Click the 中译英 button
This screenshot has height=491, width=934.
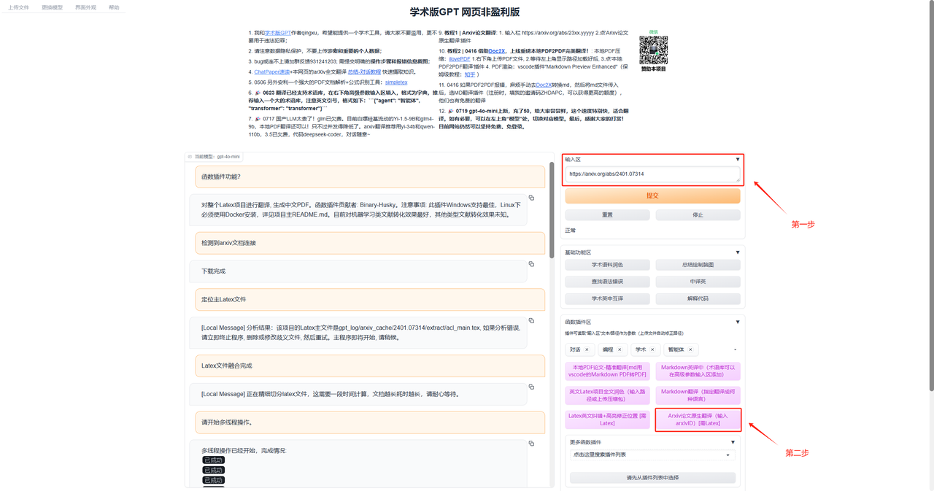coord(698,282)
